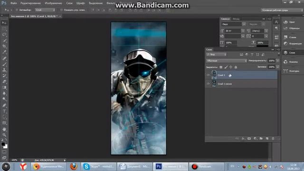The width and height of the screenshot is (304, 171).
Task: Select the Rectangular Marquee tool
Action: click(4, 29)
